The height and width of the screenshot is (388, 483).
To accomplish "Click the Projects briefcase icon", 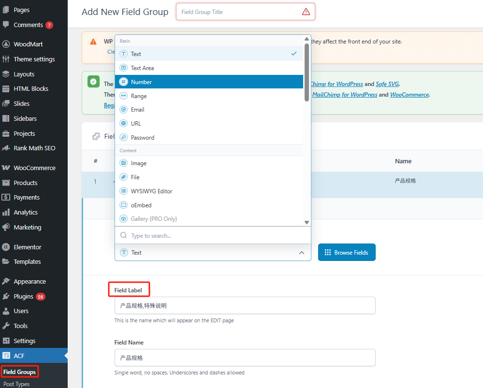I will pos(6,133).
